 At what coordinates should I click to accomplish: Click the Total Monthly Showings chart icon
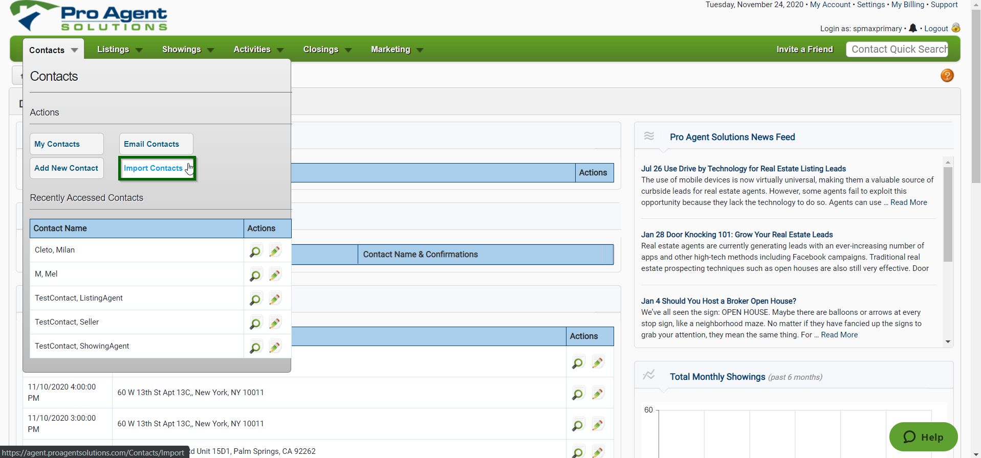649,375
